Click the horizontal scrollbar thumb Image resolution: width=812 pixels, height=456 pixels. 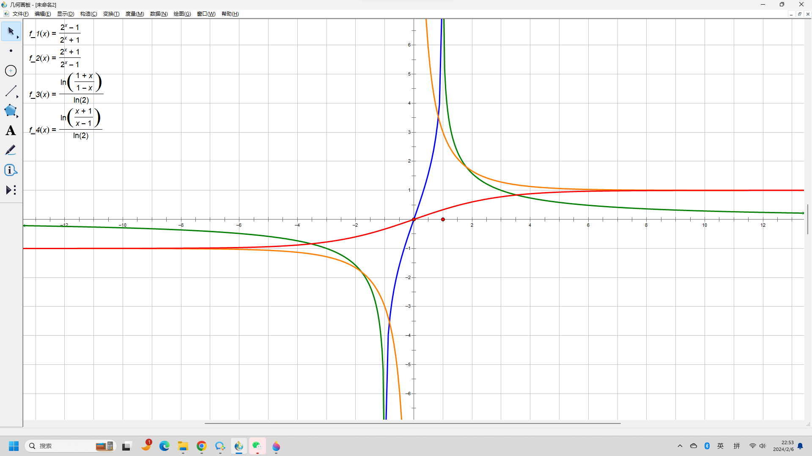[412, 423]
